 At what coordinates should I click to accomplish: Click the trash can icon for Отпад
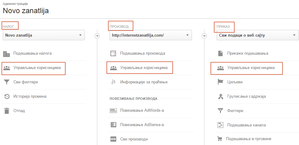click(6, 111)
